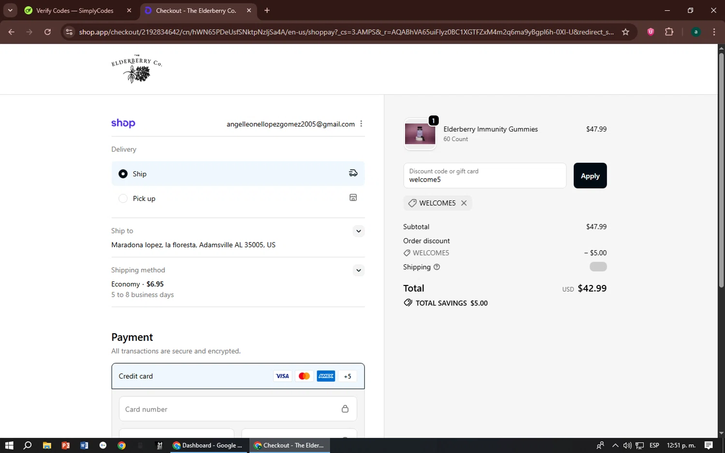
Task: Open the uBlock shield extension icon
Action: click(651, 32)
